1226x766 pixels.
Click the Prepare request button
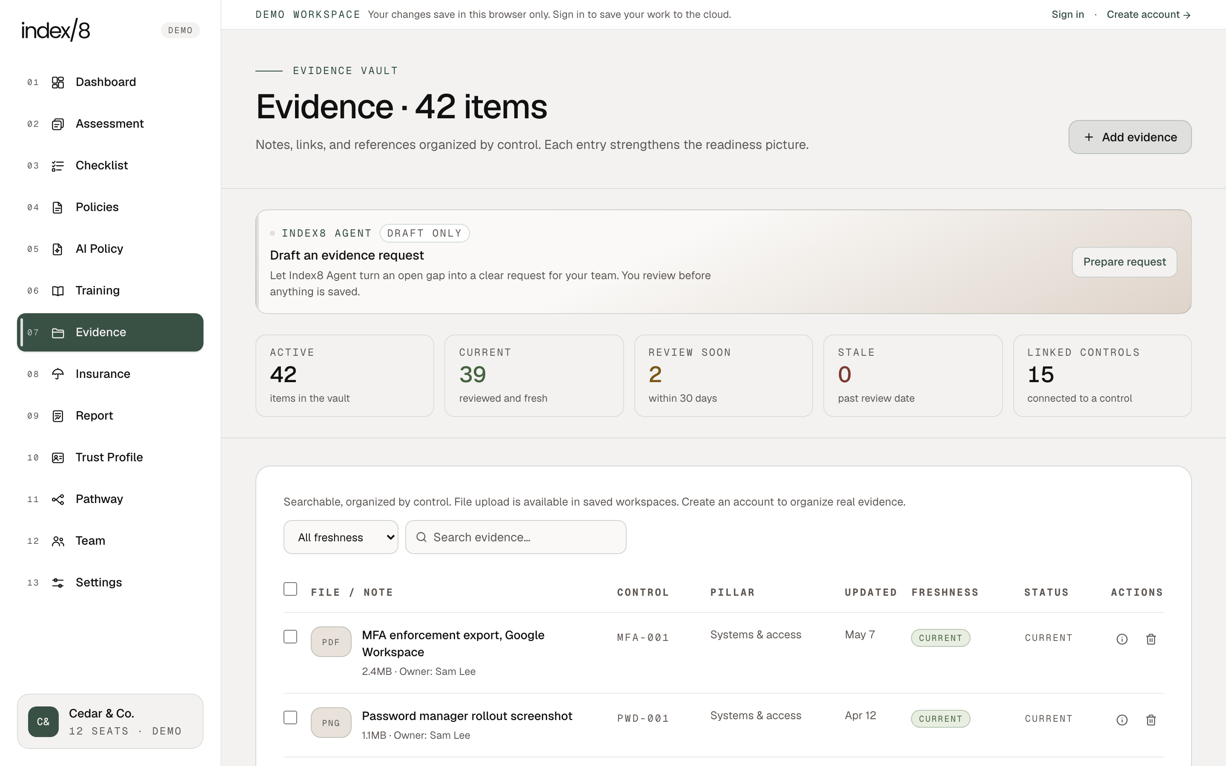click(1124, 262)
